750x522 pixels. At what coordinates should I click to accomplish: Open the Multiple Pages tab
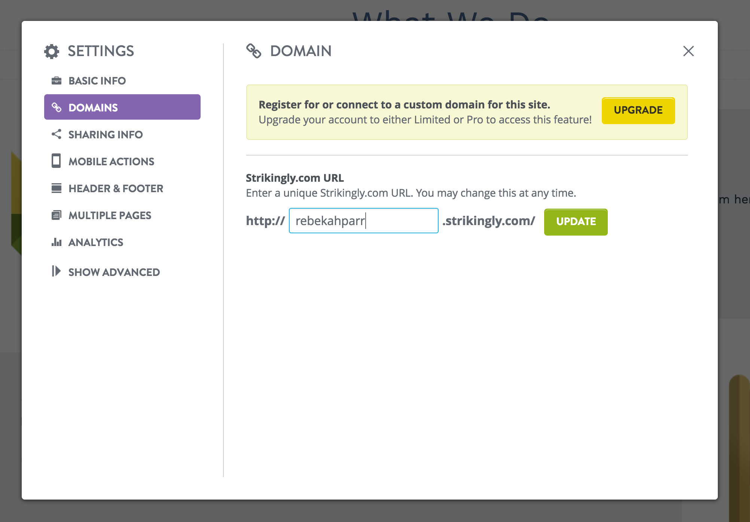pos(122,215)
